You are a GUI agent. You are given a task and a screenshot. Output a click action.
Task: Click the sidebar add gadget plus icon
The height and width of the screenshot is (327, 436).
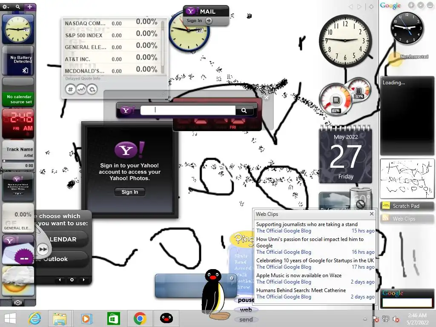click(371, 7)
